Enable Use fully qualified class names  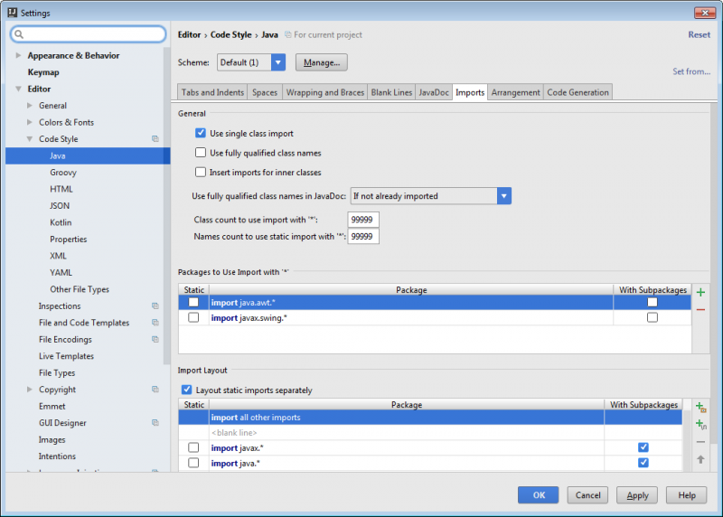coord(202,153)
